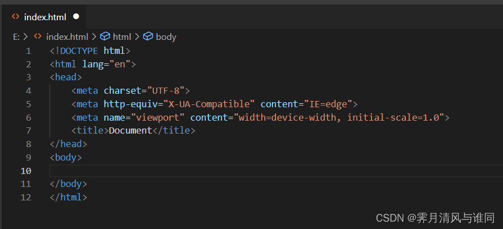Click the file icon beside index.html in the breadcrumb
The width and height of the screenshot is (503, 229).
[38, 36]
